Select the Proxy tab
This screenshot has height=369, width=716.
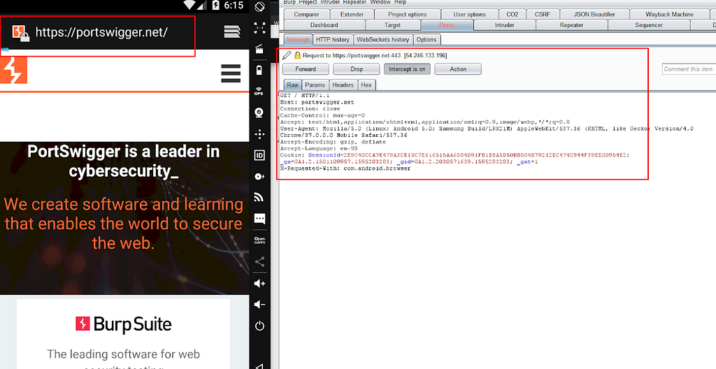tap(447, 25)
